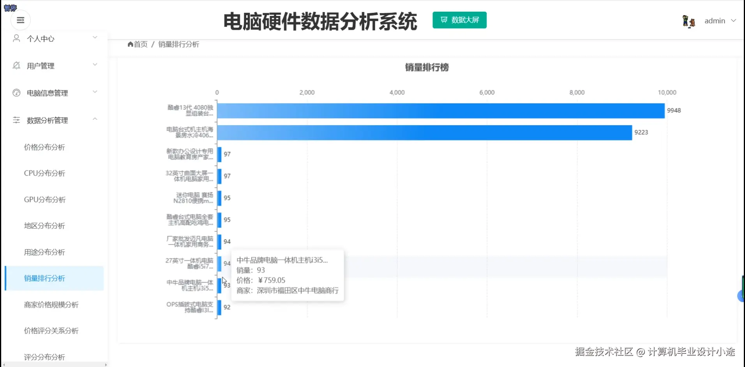Select 价格分布分析 in the sidebar
Viewport: 745px width, 367px height.
(44, 147)
